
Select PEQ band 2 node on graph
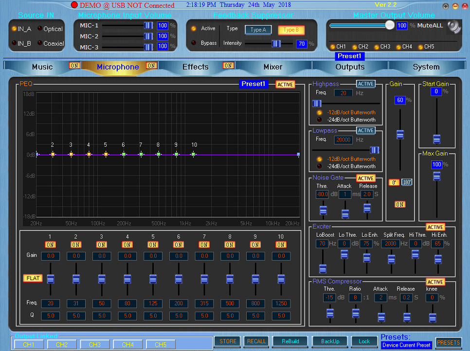point(53,155)
